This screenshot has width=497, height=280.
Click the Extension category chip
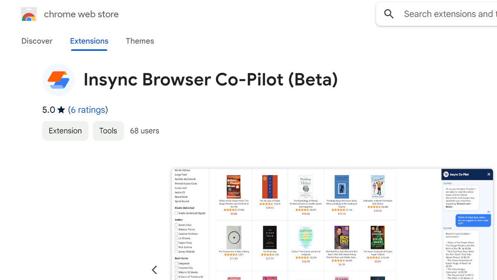coord(65,130)
